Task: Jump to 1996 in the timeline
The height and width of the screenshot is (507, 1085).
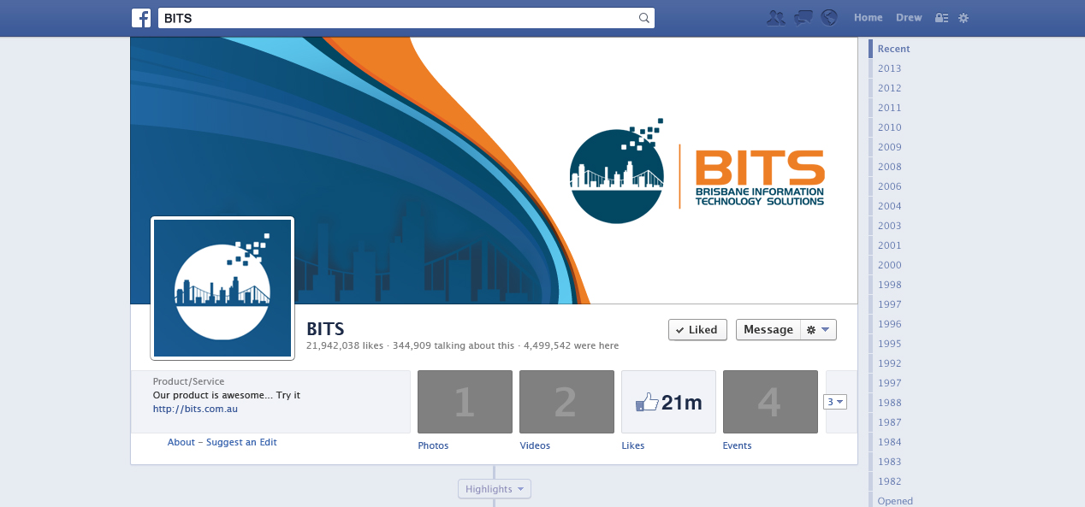Action: 889,324
